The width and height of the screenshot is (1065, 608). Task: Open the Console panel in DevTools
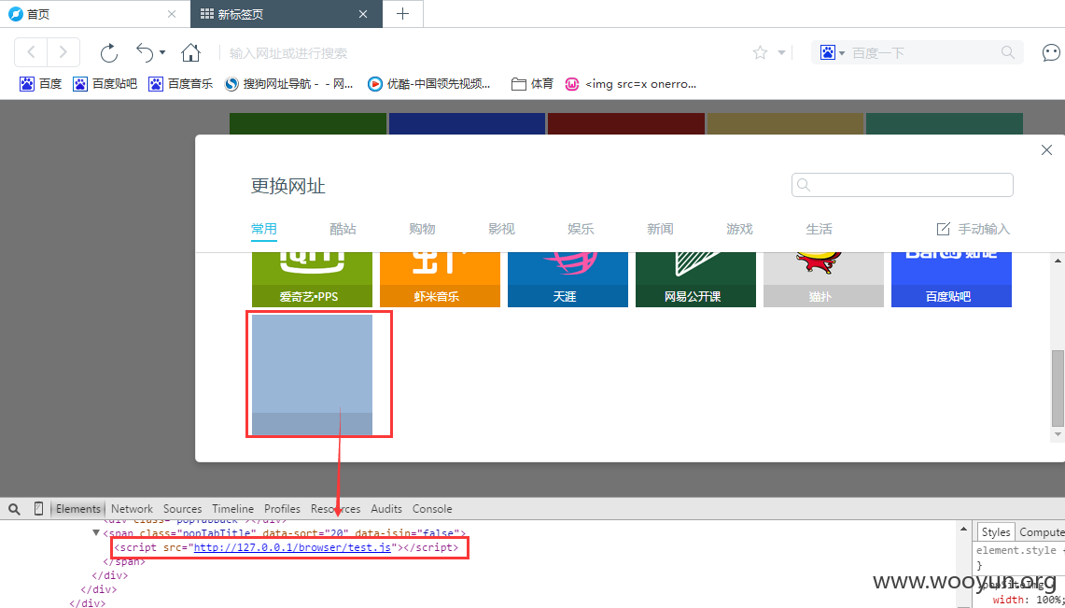pos(432,509)
